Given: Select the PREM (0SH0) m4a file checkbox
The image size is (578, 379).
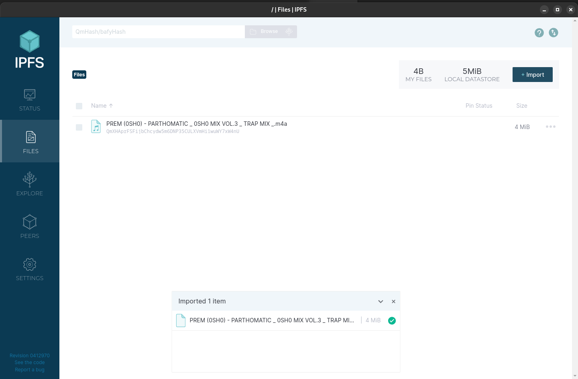Looking at the screenshot, I should point(79,127).
